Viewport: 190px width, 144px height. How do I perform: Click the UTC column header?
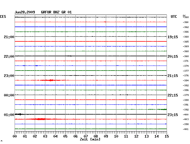[x=174, y=17]
